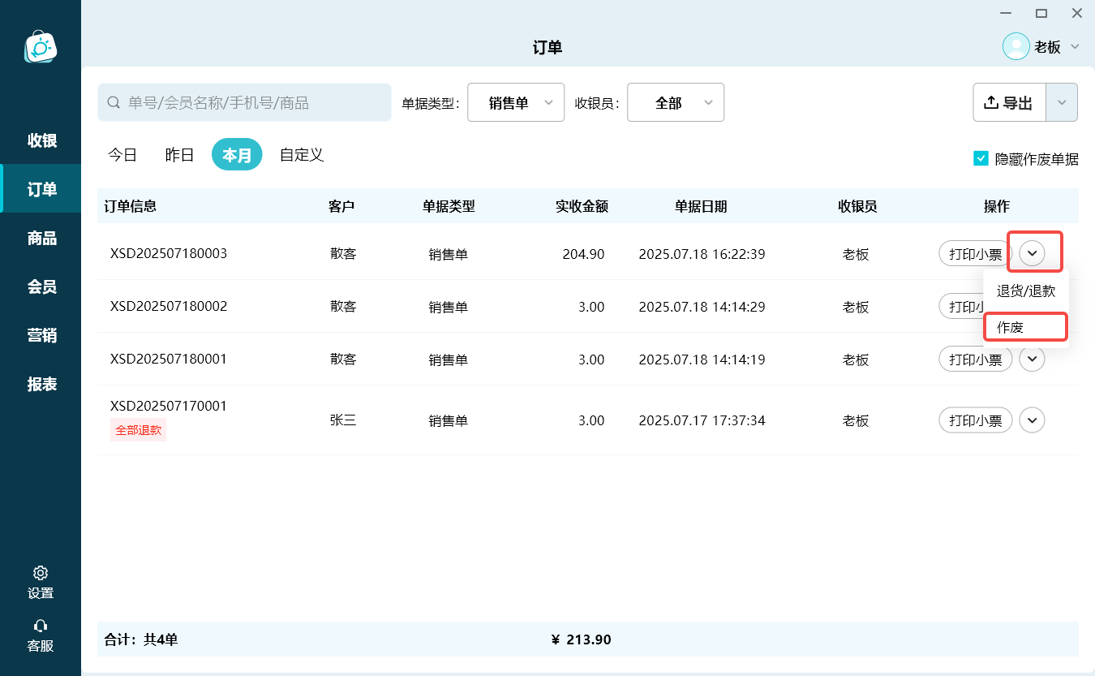Switch to the 昨日 date tab
The image size is (1095, 676).
point(179,154)
